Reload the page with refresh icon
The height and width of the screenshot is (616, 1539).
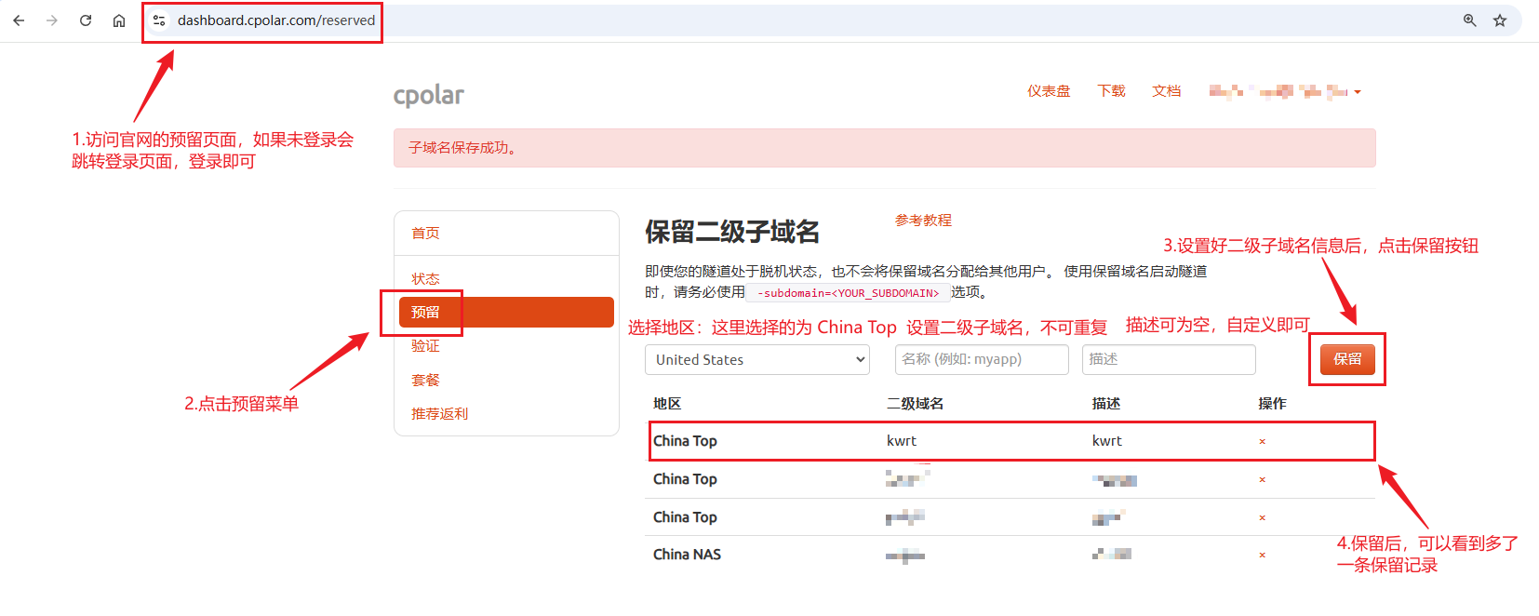click(86, 20)
